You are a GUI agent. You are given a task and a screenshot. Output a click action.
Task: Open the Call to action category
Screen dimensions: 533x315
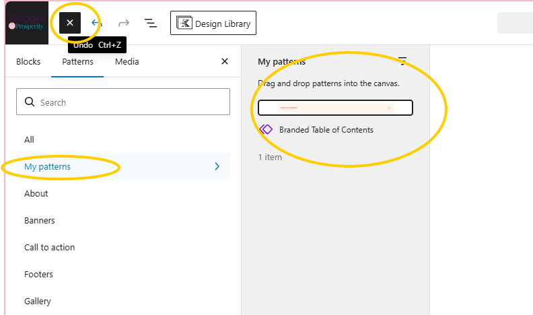123,247
